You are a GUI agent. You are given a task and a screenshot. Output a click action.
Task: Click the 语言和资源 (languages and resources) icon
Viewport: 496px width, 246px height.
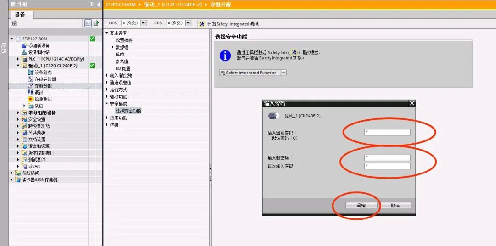[24, 146]
